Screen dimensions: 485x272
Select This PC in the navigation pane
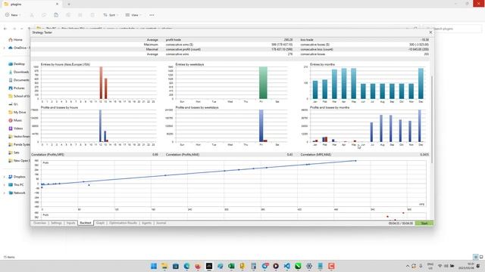[x=16, y=184]
